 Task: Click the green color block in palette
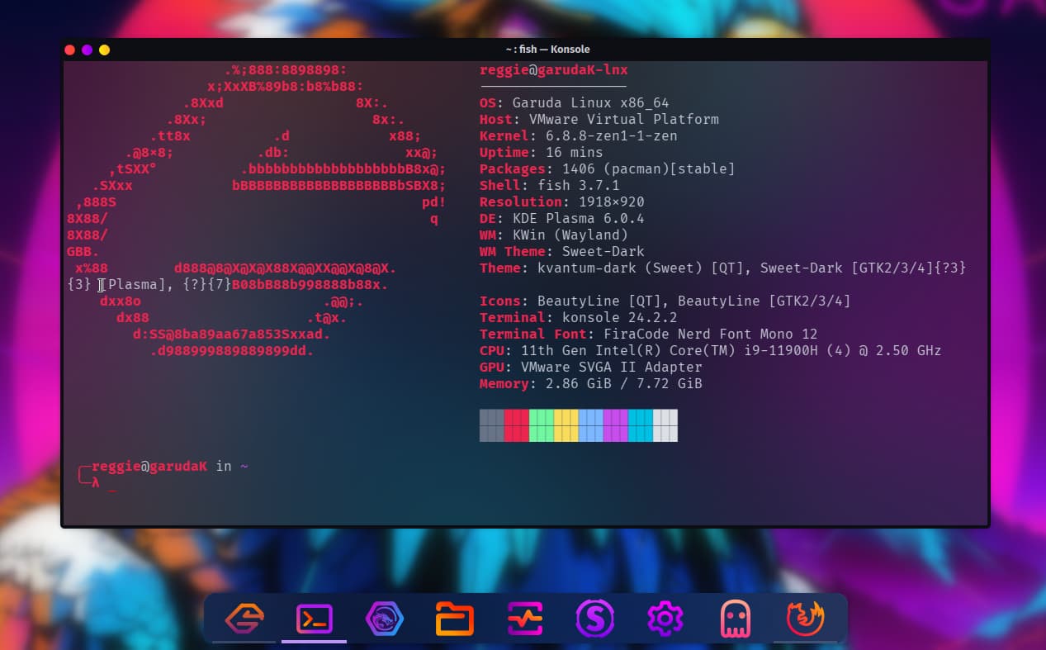[542, 425]
